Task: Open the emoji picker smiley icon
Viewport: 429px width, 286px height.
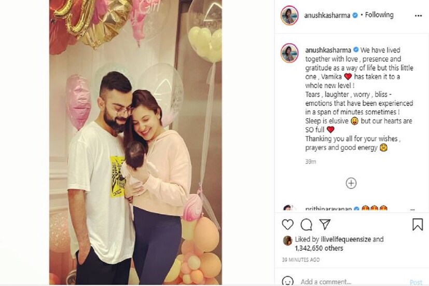Action: [287, 281]
